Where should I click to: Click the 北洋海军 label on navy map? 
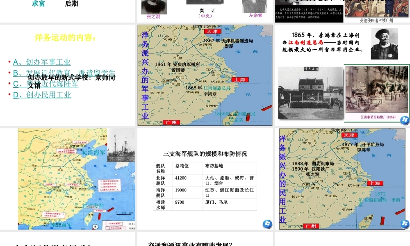[x=93, y=153]
